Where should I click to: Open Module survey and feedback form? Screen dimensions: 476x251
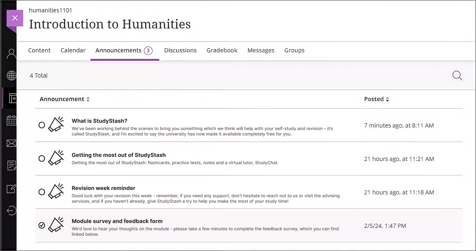[117, 221]
